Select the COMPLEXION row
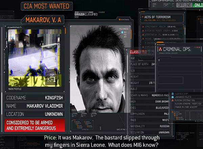Viewport: 203px width, 149px height. [x=150, y=114]
